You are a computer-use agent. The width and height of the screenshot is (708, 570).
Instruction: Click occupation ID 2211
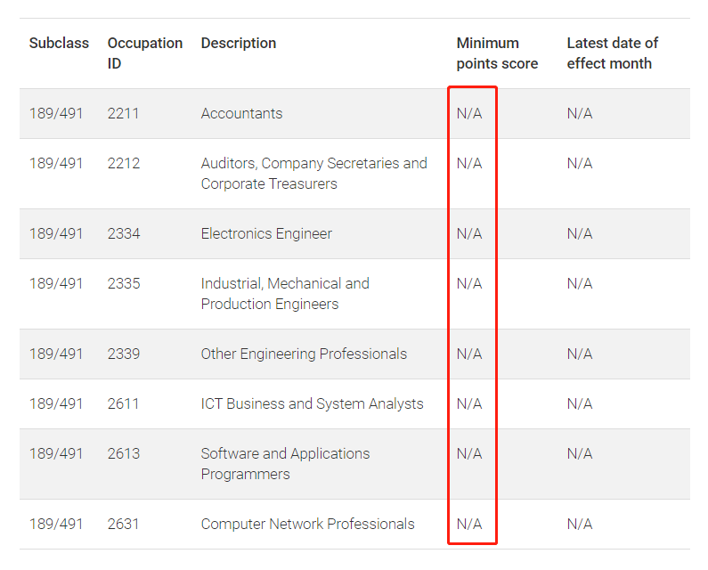pyautogui.click(x=123, y=113)
